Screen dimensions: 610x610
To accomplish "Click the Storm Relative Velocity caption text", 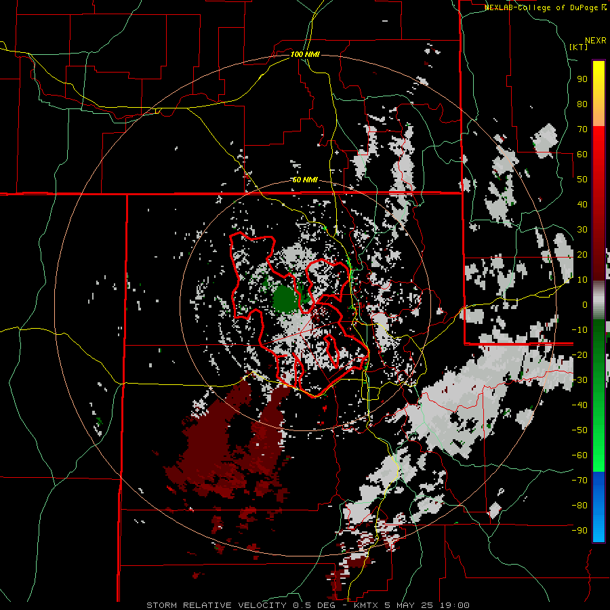I will 308,605.
